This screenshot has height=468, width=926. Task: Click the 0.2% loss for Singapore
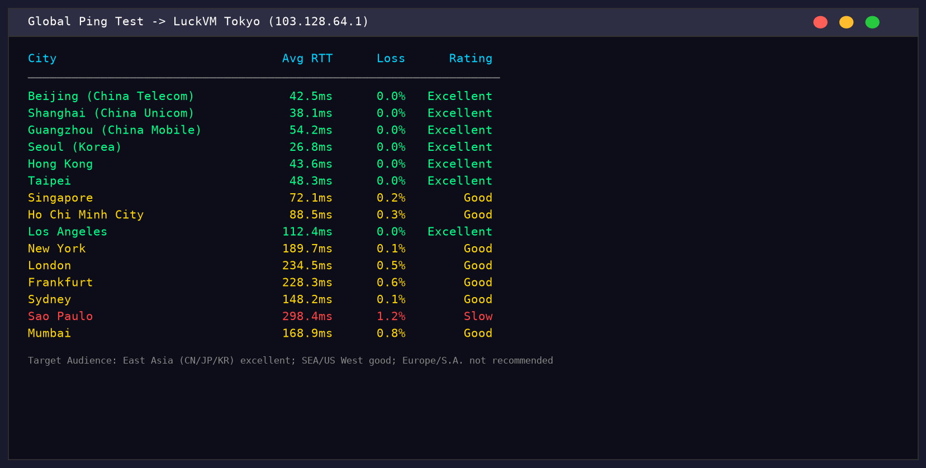(x=391, y=198)
